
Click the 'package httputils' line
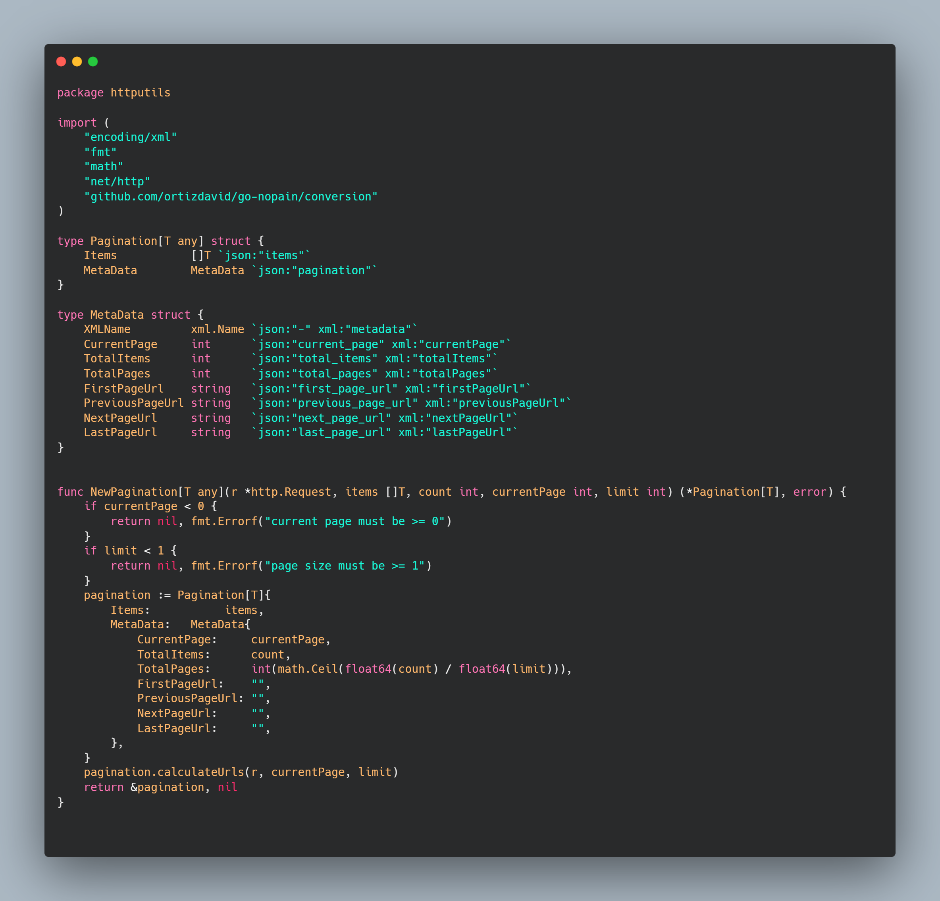pos(114,92)
